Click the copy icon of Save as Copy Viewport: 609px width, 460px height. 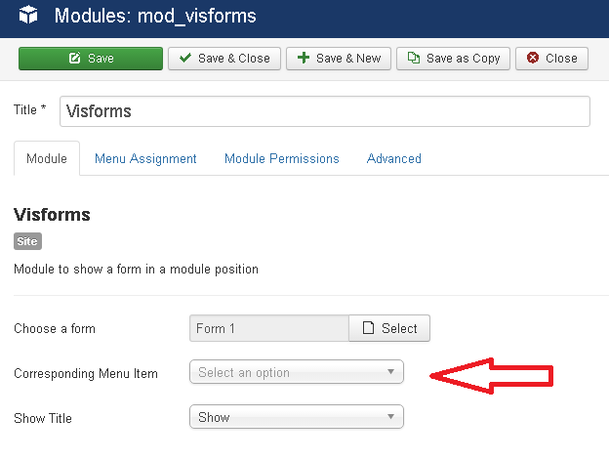414,59
